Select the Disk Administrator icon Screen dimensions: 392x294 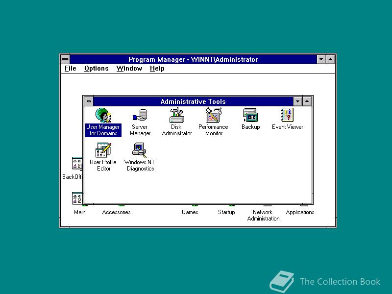click(x=176, y=115)
